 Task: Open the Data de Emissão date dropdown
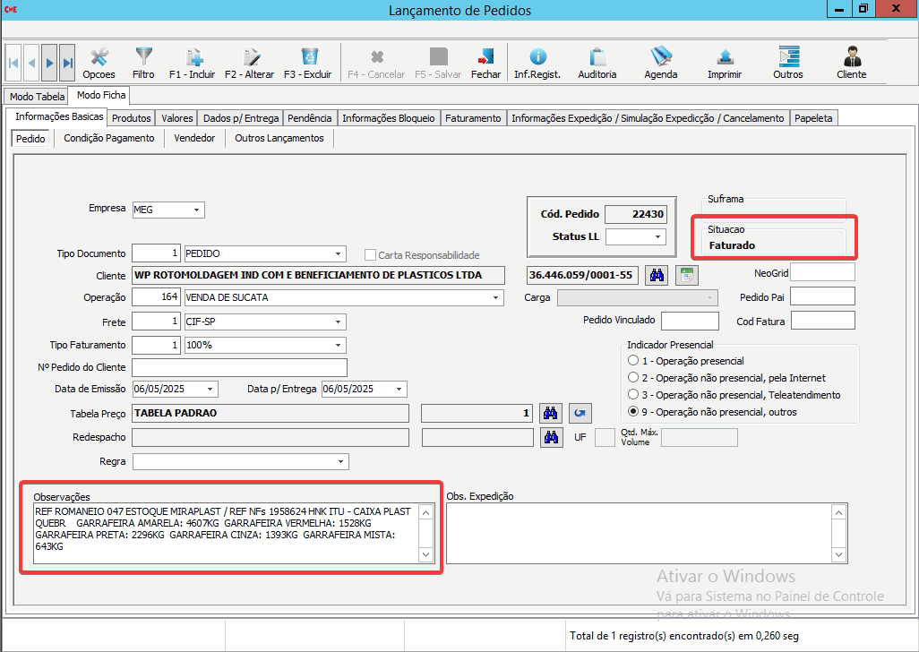(x=210, y=390)
